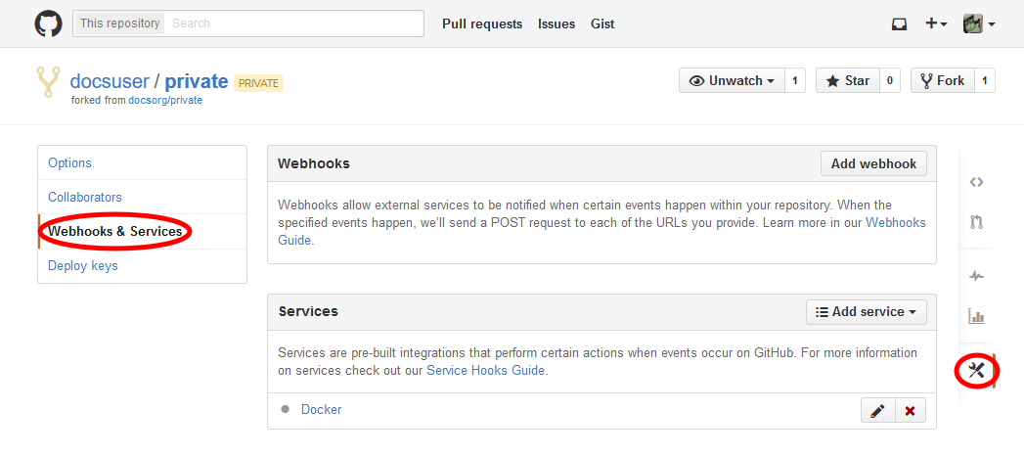Star the repository

pos(847,80)
